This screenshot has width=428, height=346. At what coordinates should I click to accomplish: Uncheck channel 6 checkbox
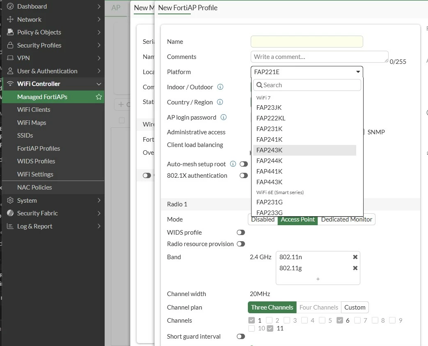[x=339, y=320]
